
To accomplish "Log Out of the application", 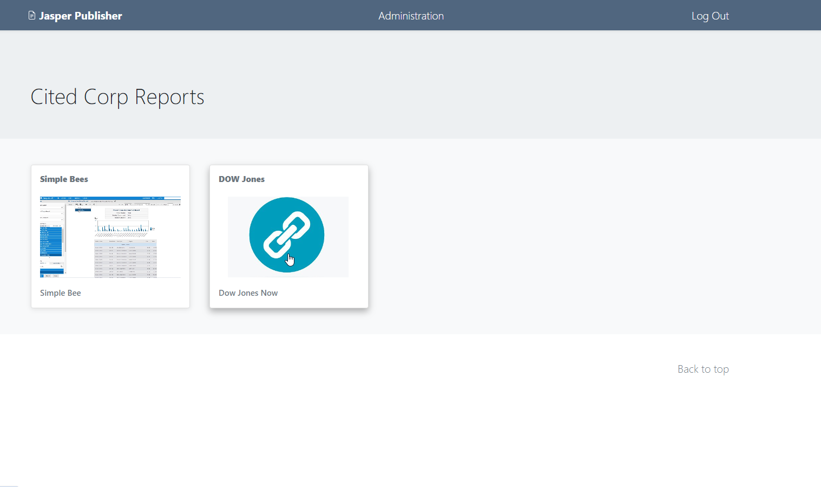I will [x=710, y=16].
